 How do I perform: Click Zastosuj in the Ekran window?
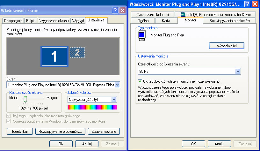(112, 144)
